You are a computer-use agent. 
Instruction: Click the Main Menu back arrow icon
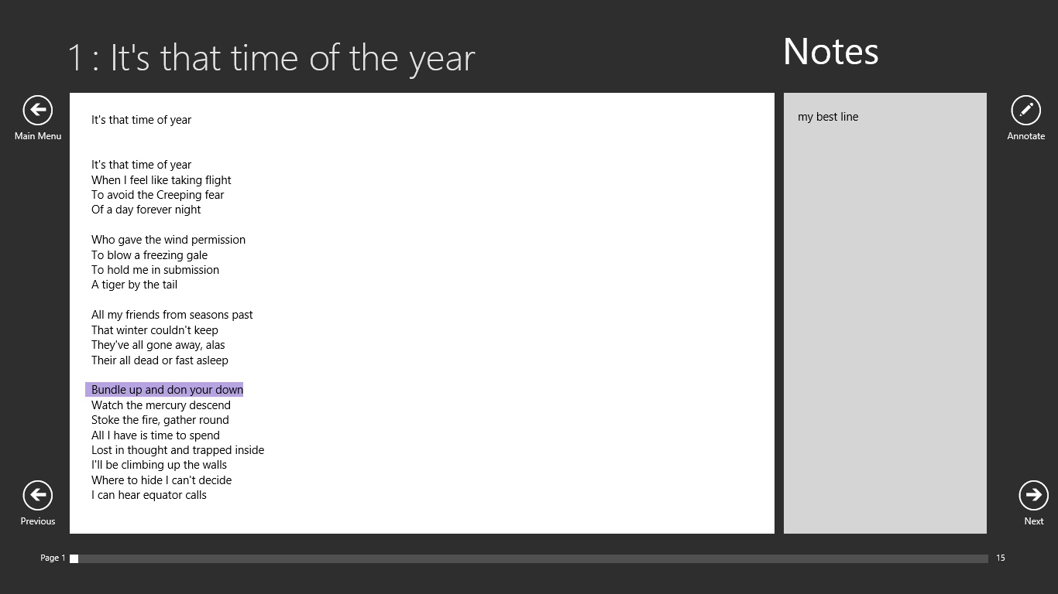(37, 110)
